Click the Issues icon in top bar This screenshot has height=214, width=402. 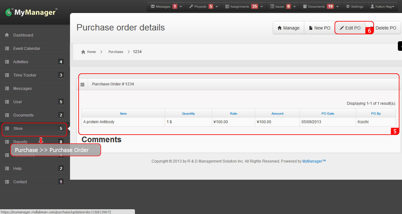(272, 6)
